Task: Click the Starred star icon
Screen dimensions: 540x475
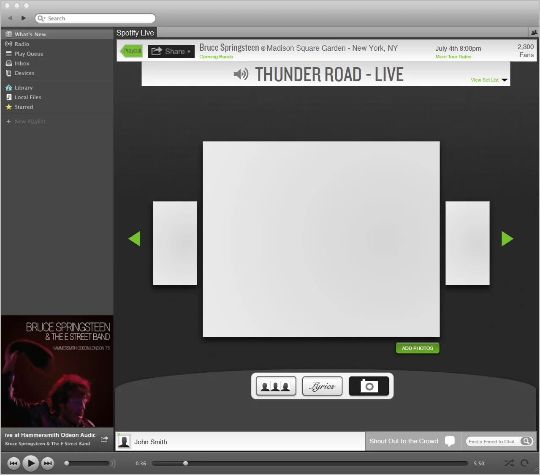Action: coord(8,107)
